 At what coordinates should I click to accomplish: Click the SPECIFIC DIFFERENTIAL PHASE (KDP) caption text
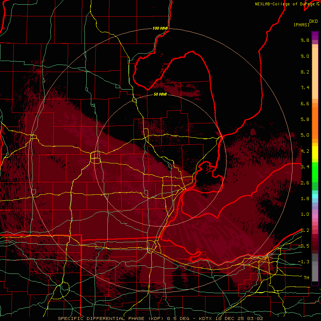111,319
